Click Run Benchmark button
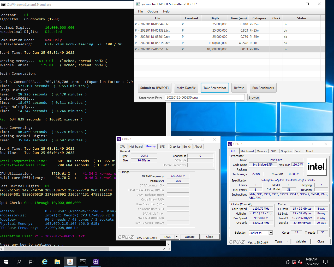The image size is (334, 267). click(263, 88)
